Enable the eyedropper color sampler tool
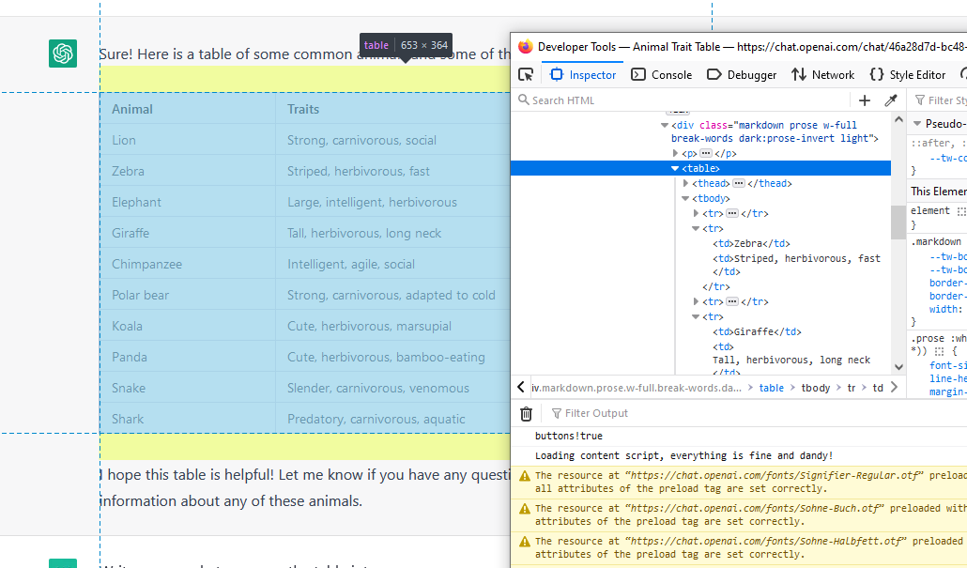Image resolution: width=967 pixels, height=568 pixels. pyautogui.click(x=890, y=99)
